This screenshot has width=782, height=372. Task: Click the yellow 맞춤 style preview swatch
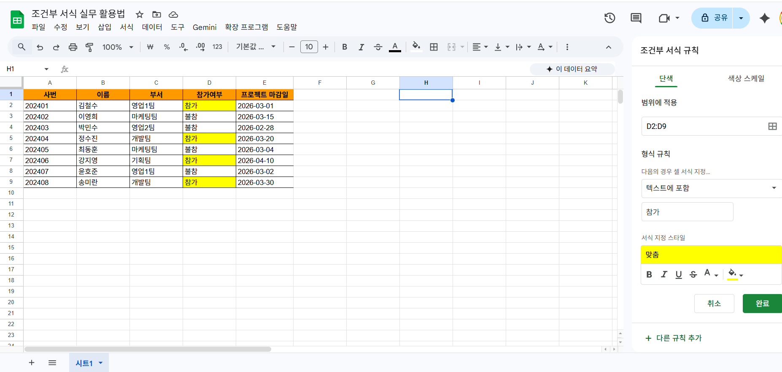point(711,255)
